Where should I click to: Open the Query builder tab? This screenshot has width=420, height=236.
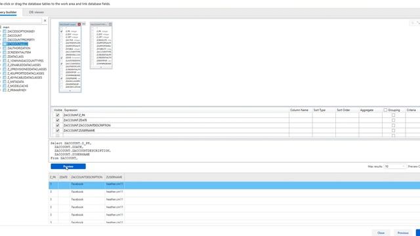pos(9,12)
